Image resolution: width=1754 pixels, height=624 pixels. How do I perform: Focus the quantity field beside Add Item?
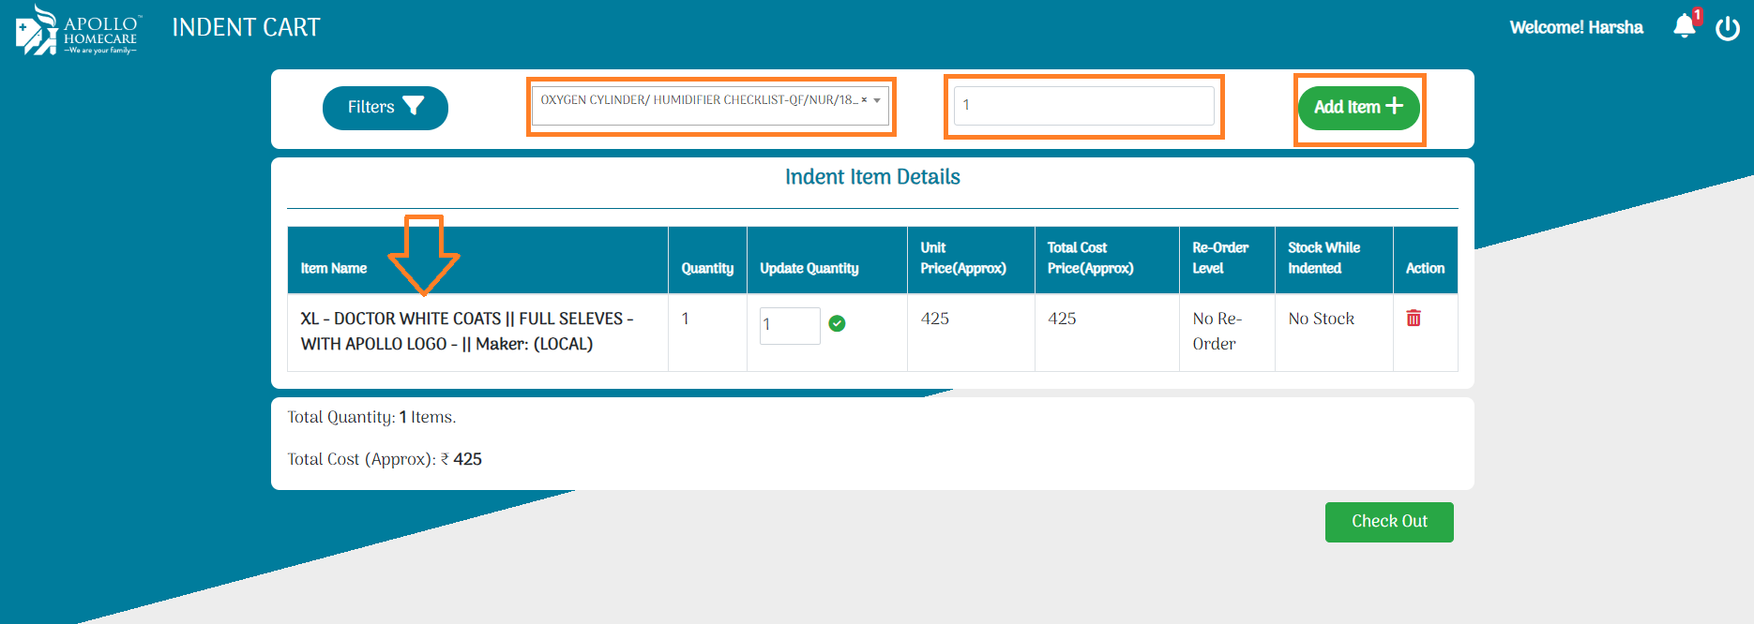coord(1083,106)
